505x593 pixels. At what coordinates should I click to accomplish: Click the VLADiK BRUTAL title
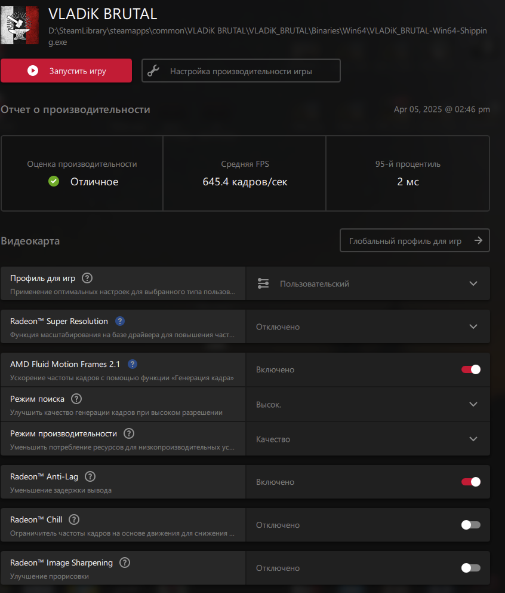click(x=103, y=14)
